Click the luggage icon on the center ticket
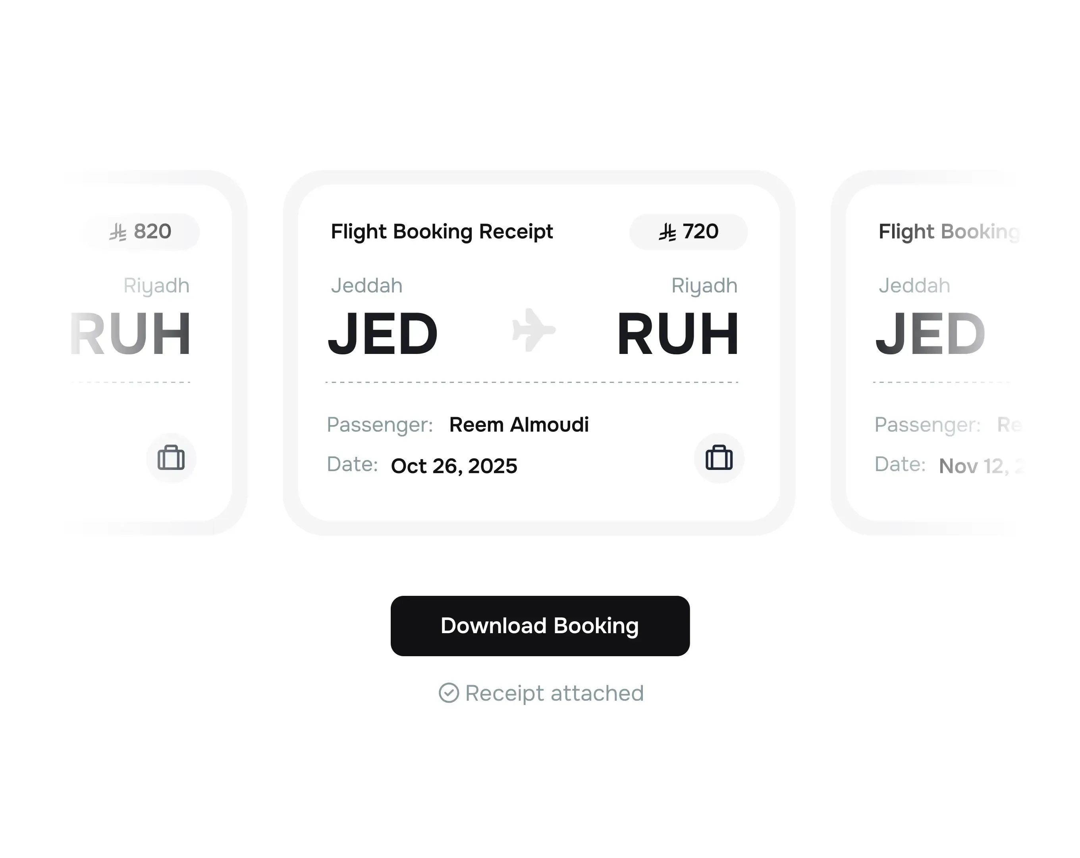Screen dimensions: 1080x858 tap(719, 458)
